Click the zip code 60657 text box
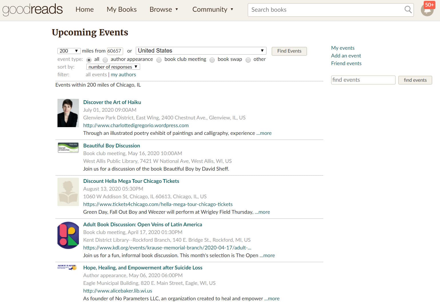The height and width of the screenshot is (304, 440). click(x=115, y=51)
